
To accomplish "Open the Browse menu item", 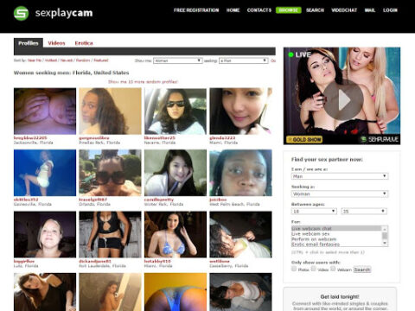I will click(289, 10).
